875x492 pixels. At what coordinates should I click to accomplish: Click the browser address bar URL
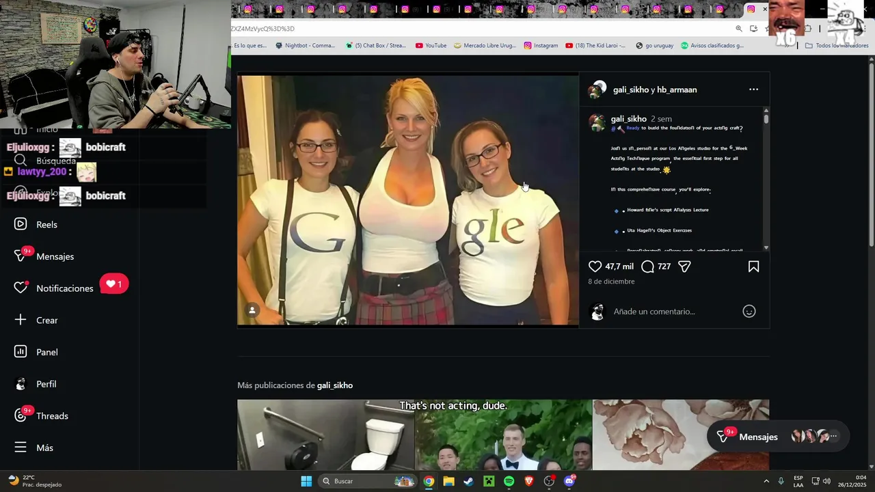[262, 29]
